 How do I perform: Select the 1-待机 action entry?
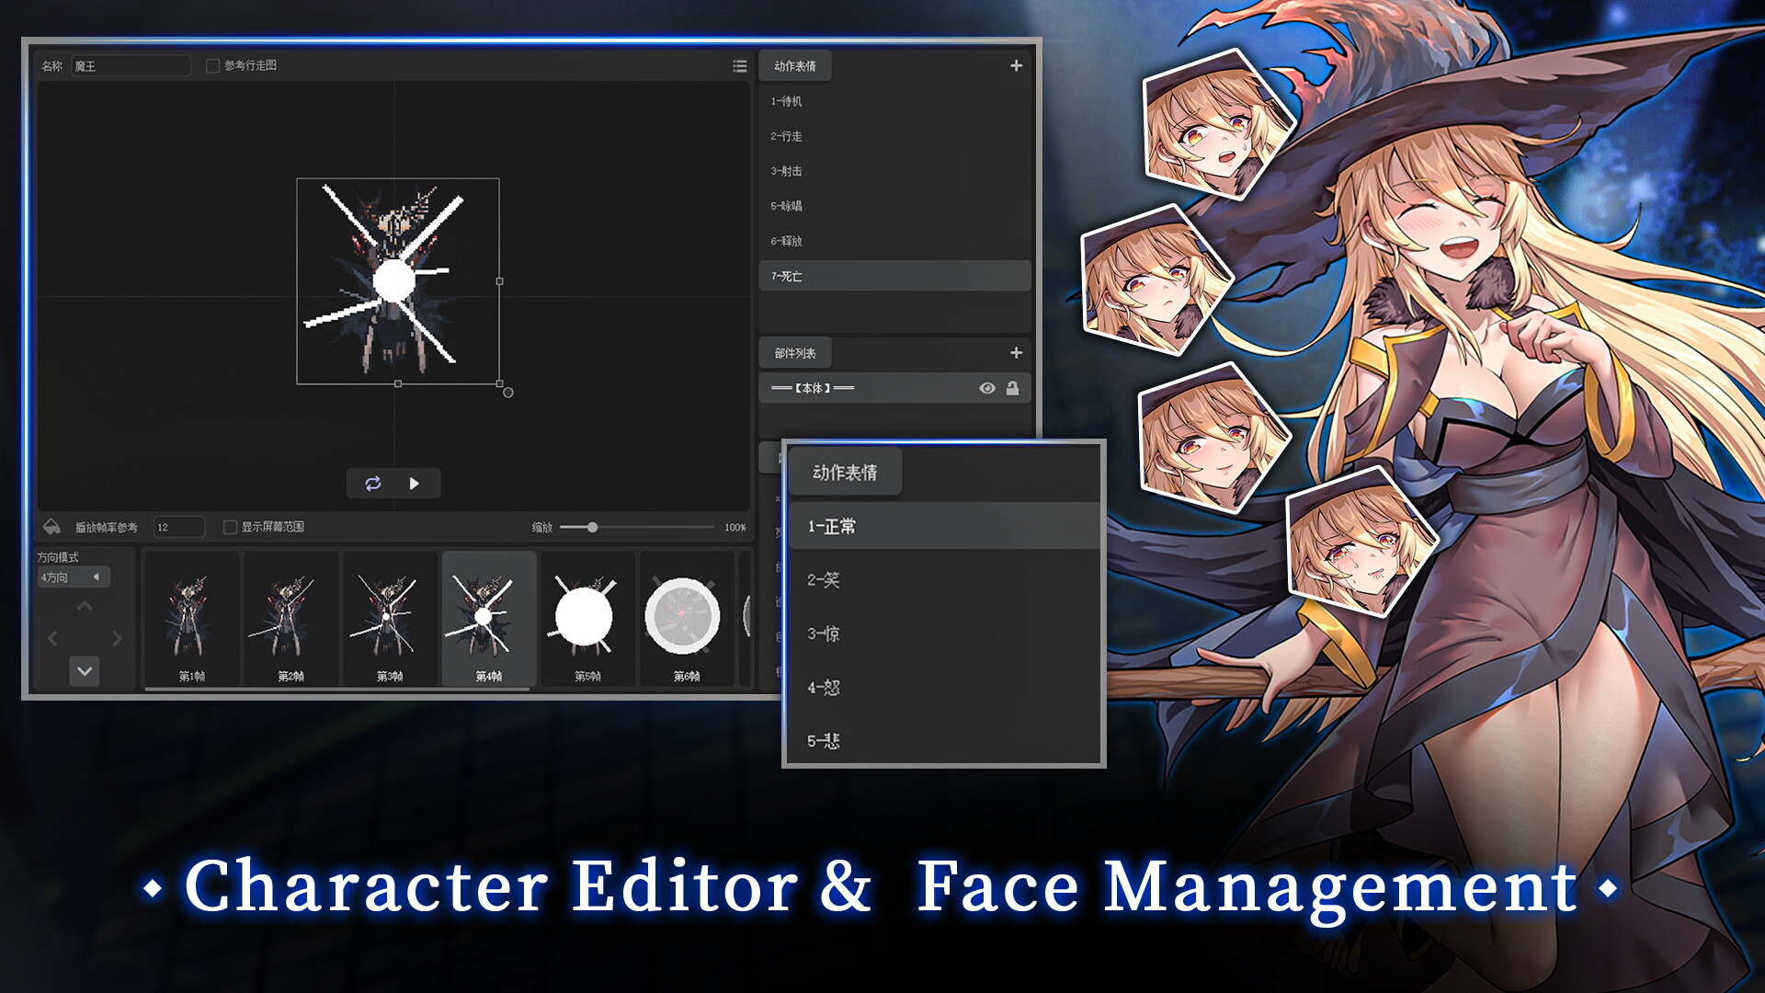pyautogui.click(x=787, y=101)
